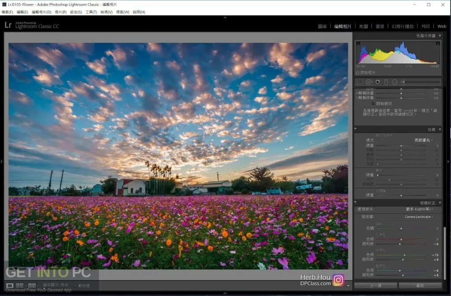Open the 編輯(E) menu
This screenshot has height=296, width=451.
[22, 12]
